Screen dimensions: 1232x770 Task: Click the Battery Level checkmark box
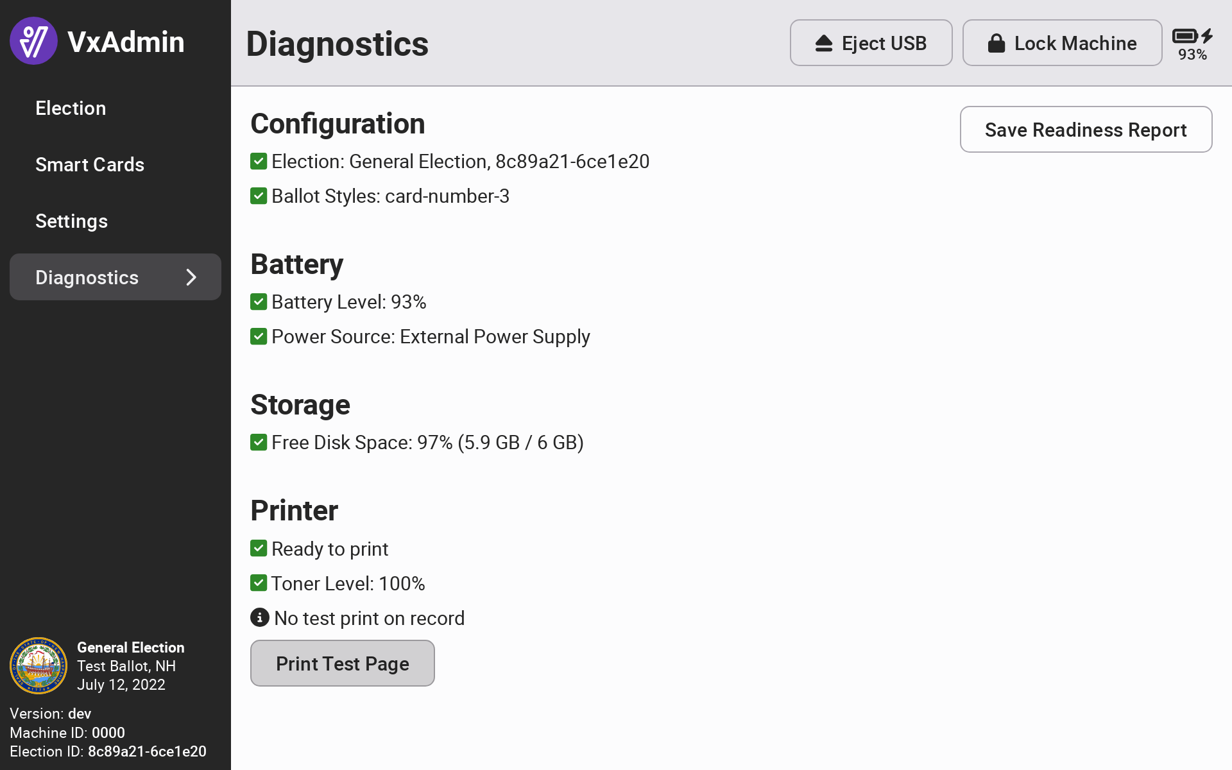point(259,302)
